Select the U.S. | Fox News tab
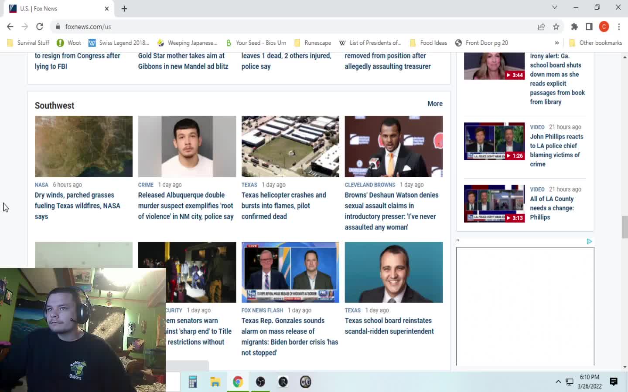Screen dimensions: 628x392 point(59,9)
